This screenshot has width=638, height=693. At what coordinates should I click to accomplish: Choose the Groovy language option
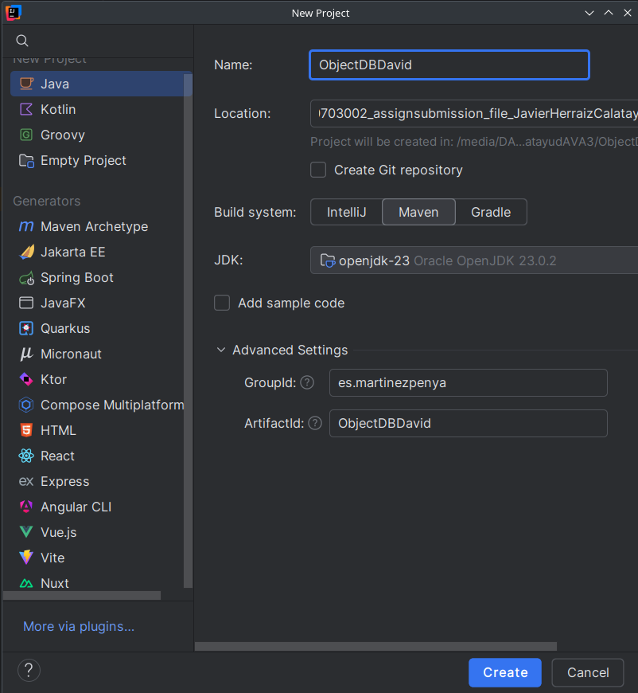(62, 135)
